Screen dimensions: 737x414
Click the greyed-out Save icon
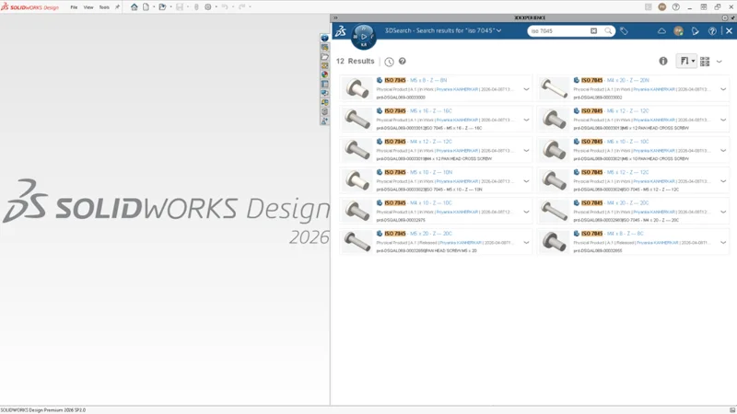click(x=180, y=7)
